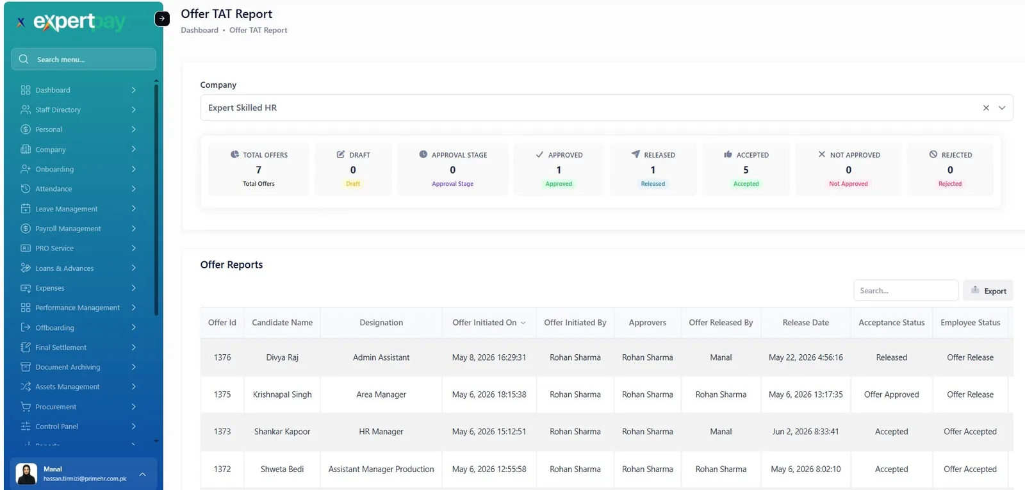The height and width of the screenshot is (490, 1025).
Task: Open the Assets Management menu item
Action: [x=79, y=387]
